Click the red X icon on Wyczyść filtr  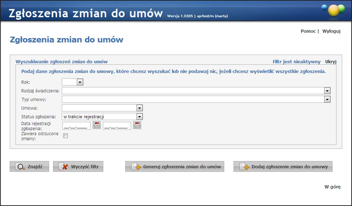[x=64, y=167]
